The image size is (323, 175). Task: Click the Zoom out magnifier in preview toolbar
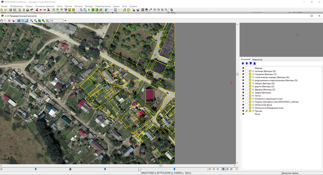(35, 21)
